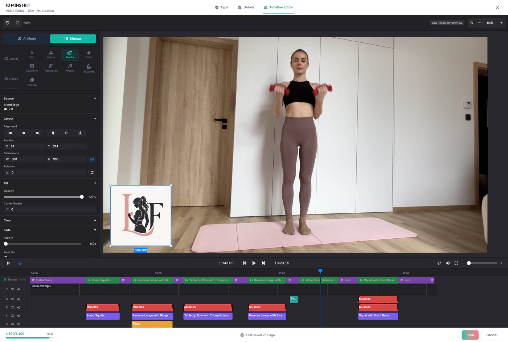Open the Muscles tool
Screen dimensions: 508x342
pos(89,68)
